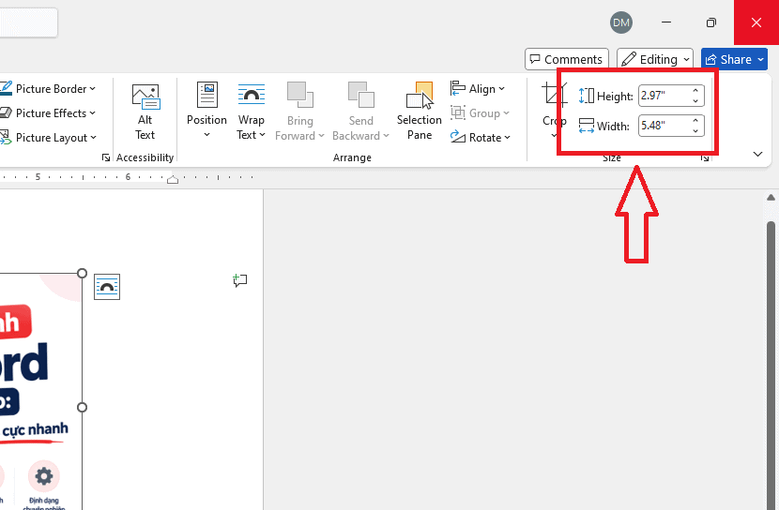Screen dimensions: 779x510
Task: Click the Width value field
Action: (x=664, y=126)
